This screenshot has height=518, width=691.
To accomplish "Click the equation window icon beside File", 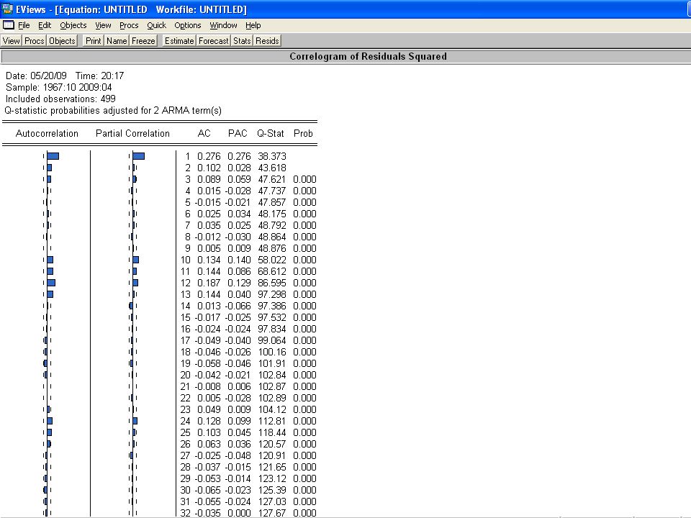I will tap(9, 25).
